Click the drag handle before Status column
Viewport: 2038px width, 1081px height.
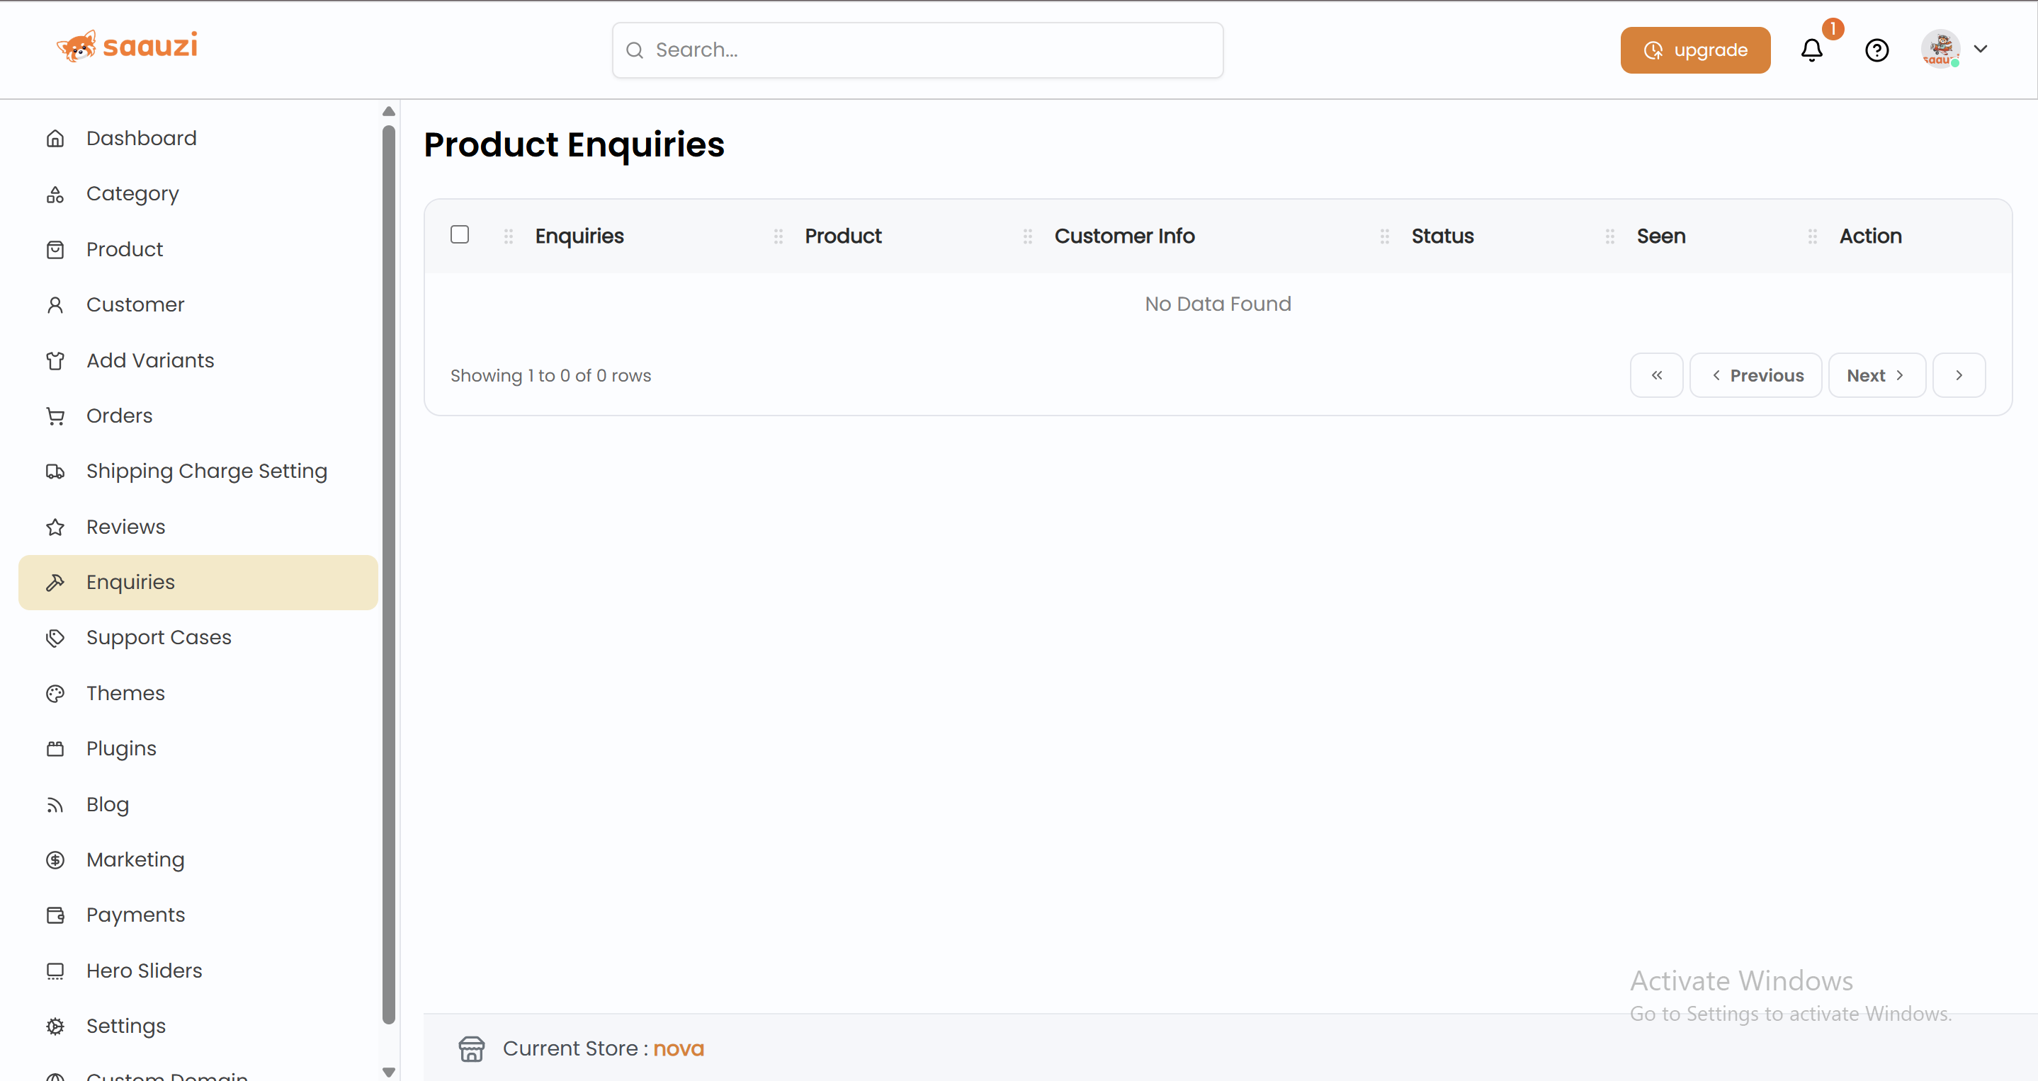pyautogui.click(x=1384, y=236)
